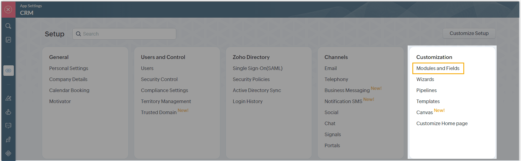The height and width of the screenshot is (161, 521).
Task: Click the sidebar notebook icon below search
Action: point(8,40)
